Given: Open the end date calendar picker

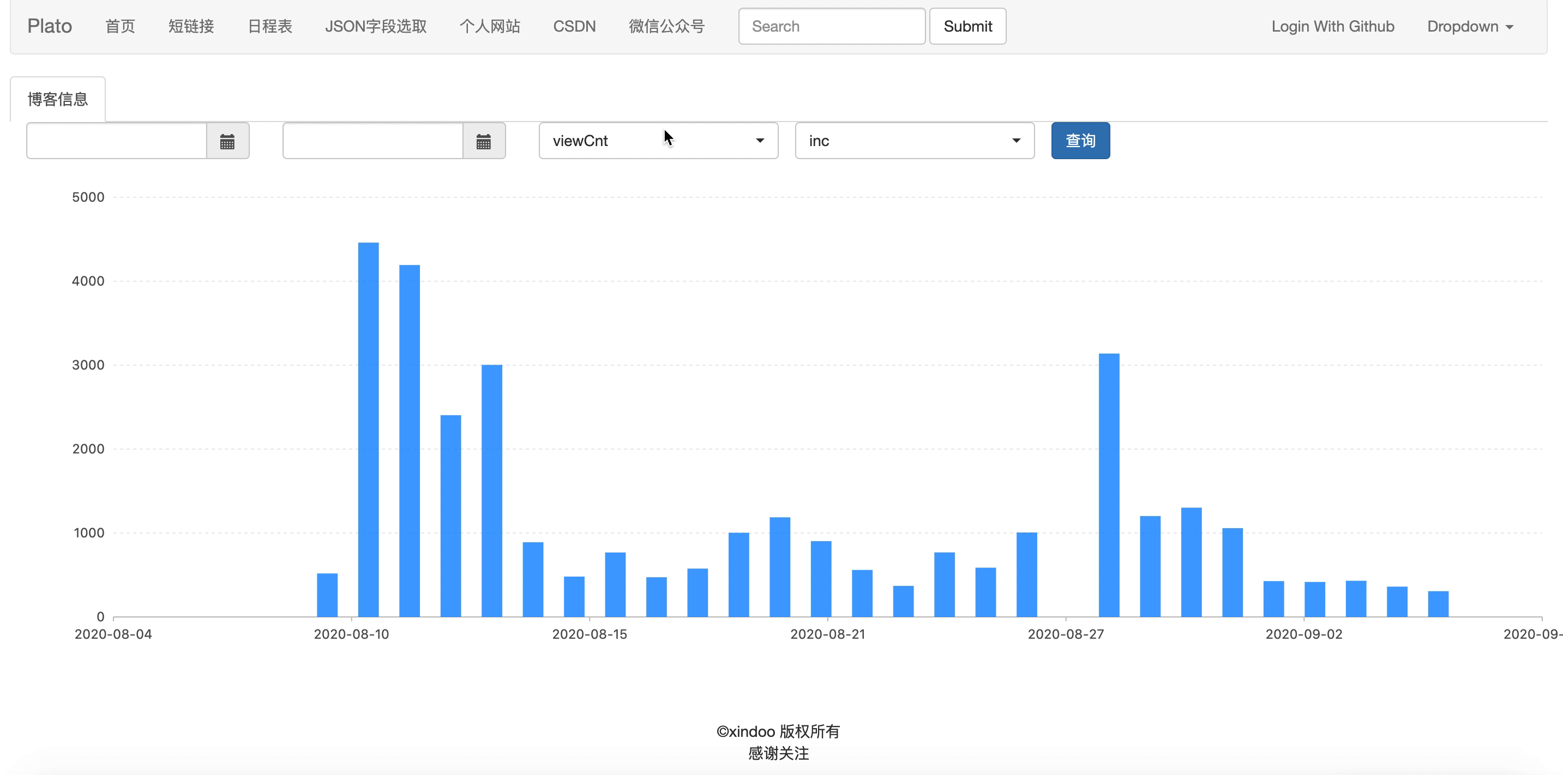Looking at the screenshot, I should click(x=484, y=141).
